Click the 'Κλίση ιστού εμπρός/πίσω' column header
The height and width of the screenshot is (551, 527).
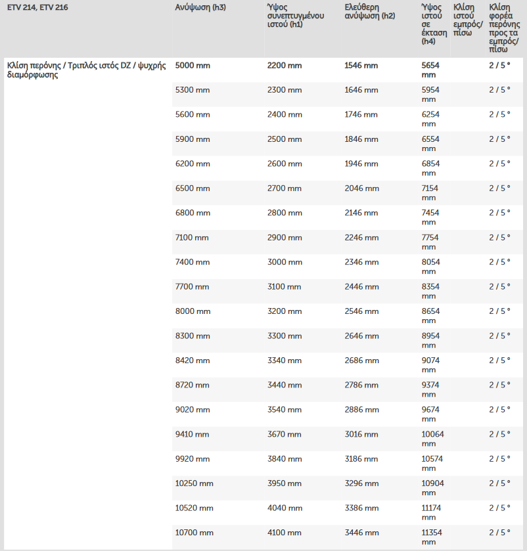click(x=468, y=20)
